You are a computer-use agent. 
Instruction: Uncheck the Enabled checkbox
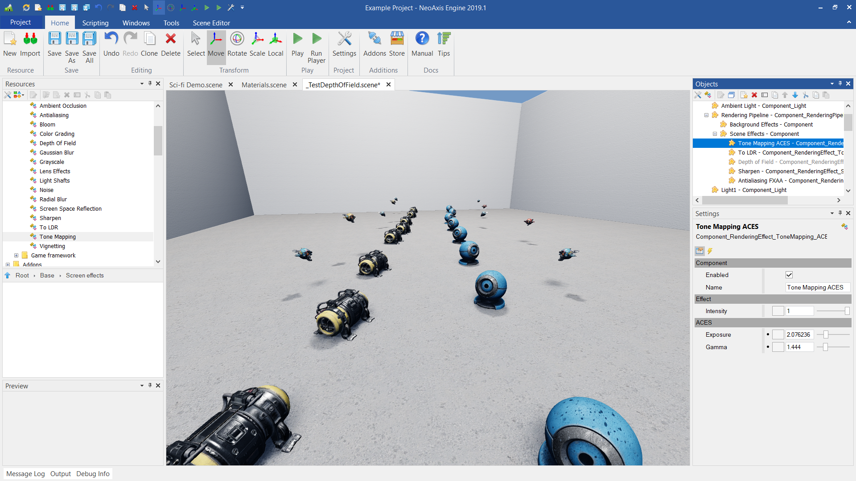click(789, 275)
